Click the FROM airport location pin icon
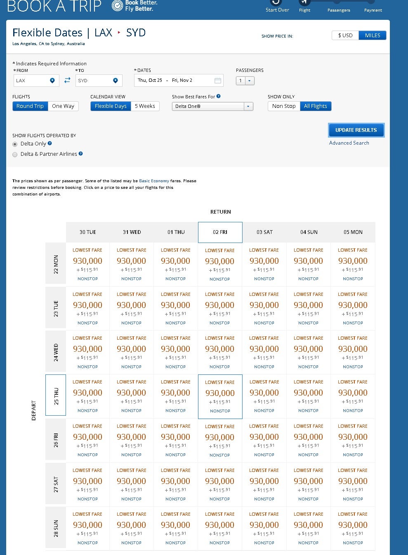 point(52,81)
